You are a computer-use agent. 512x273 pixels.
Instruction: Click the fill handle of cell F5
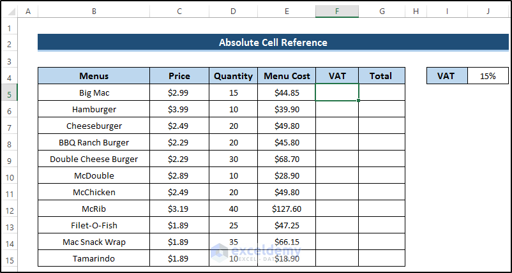coord(359,101)
